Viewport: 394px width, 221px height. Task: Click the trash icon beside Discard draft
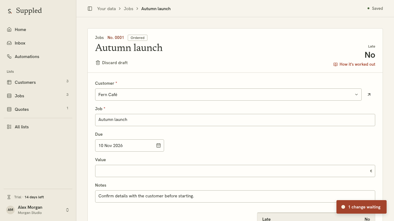98,63
